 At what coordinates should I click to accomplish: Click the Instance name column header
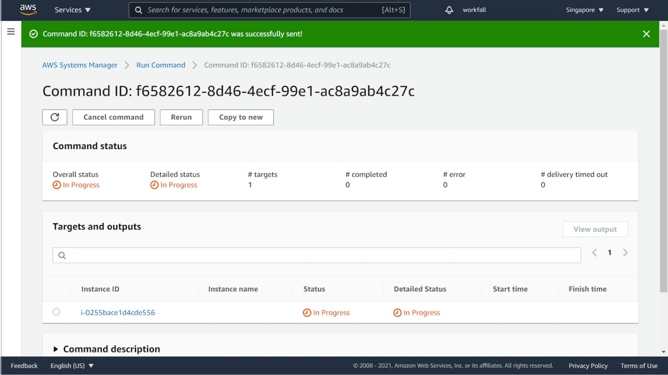(x=233, y=289)
